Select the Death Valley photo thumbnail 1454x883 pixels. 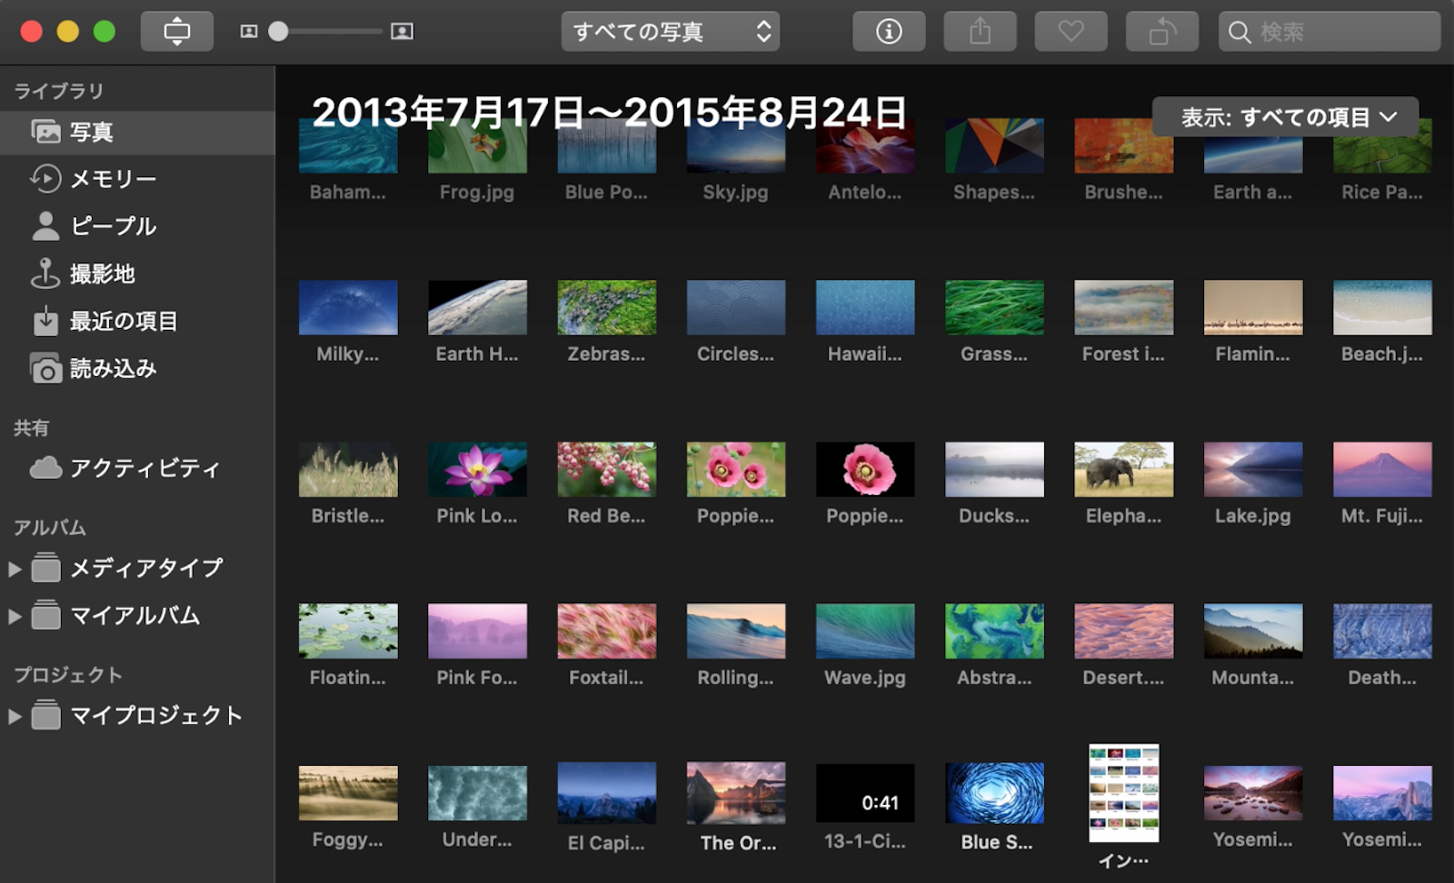click(1382, 630)
